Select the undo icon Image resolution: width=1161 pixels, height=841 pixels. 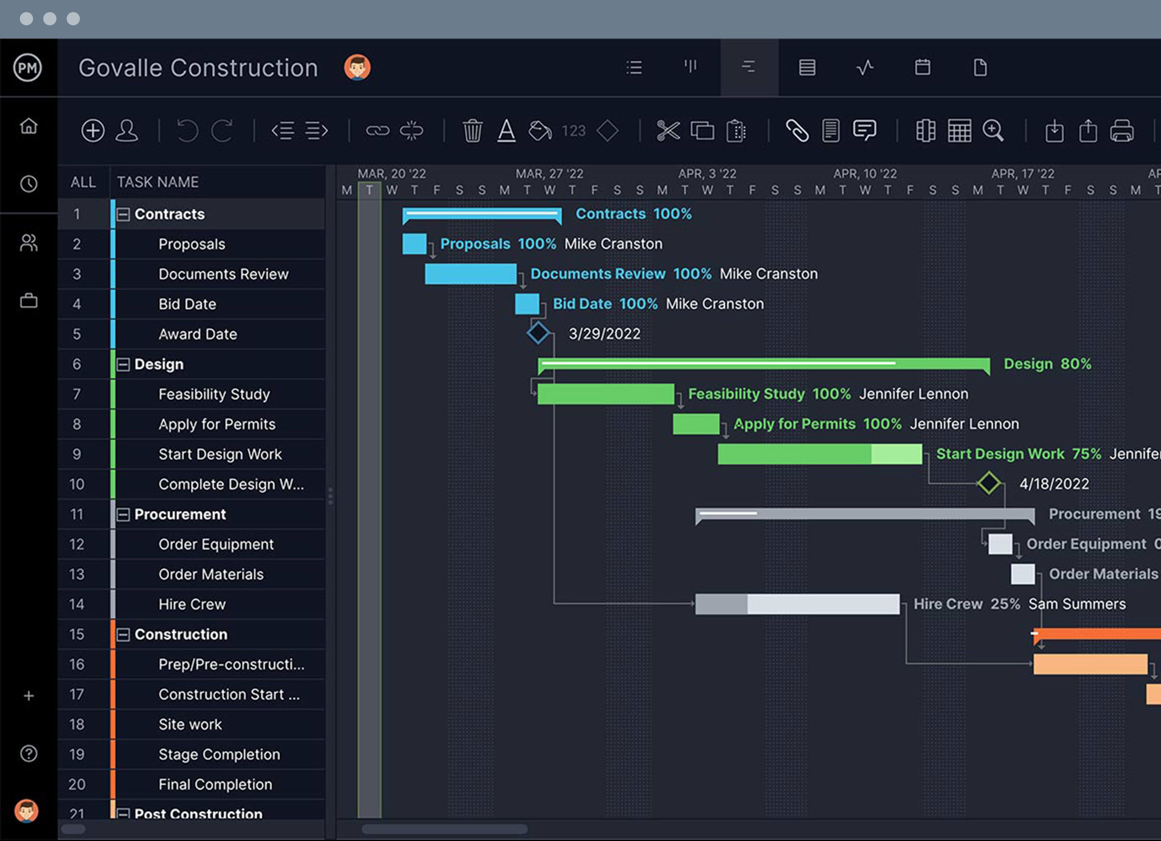click(x=186, y=130)
